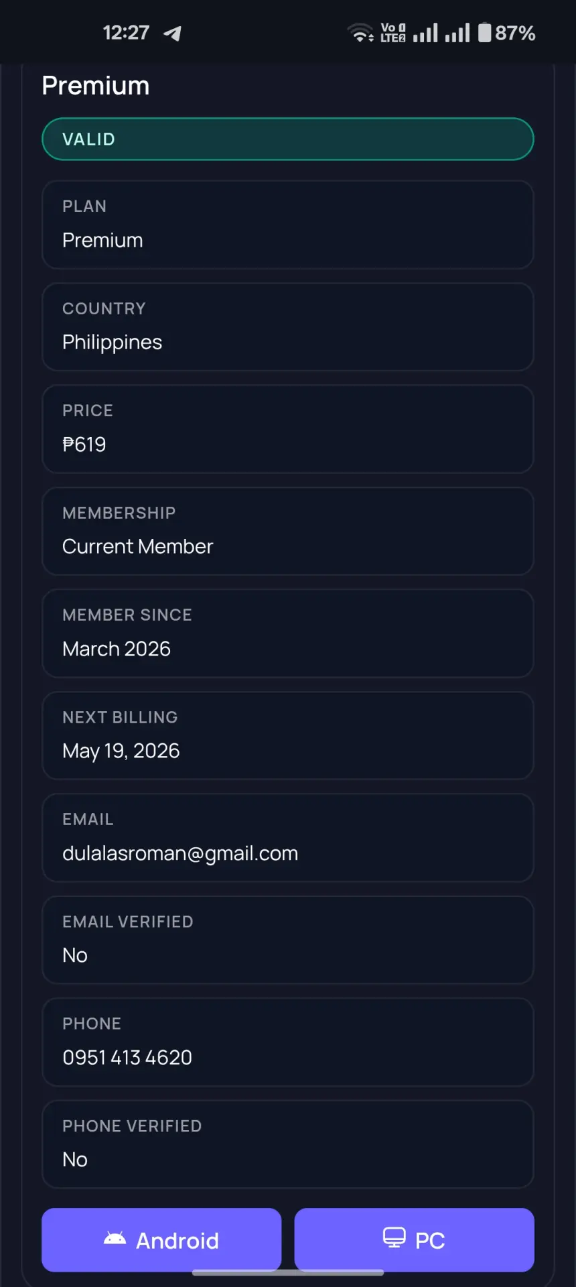The width and height of the screenshot is (576, 1287).
Task: Open the PC download button
Action: coord(415,1239)
